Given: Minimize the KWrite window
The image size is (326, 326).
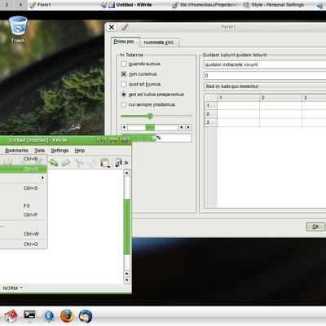Looking at the screenshot, I should pyautogui.click(x=113, y=140).
